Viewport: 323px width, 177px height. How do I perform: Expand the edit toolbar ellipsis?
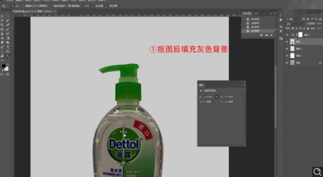point(2,60)
